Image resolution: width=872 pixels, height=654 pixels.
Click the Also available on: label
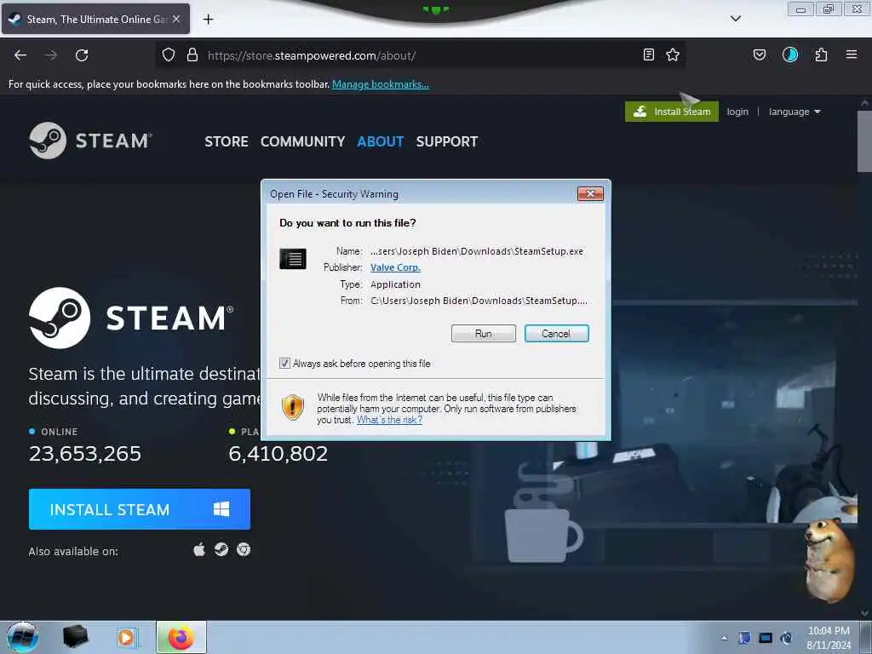click(x=73, y=552)
